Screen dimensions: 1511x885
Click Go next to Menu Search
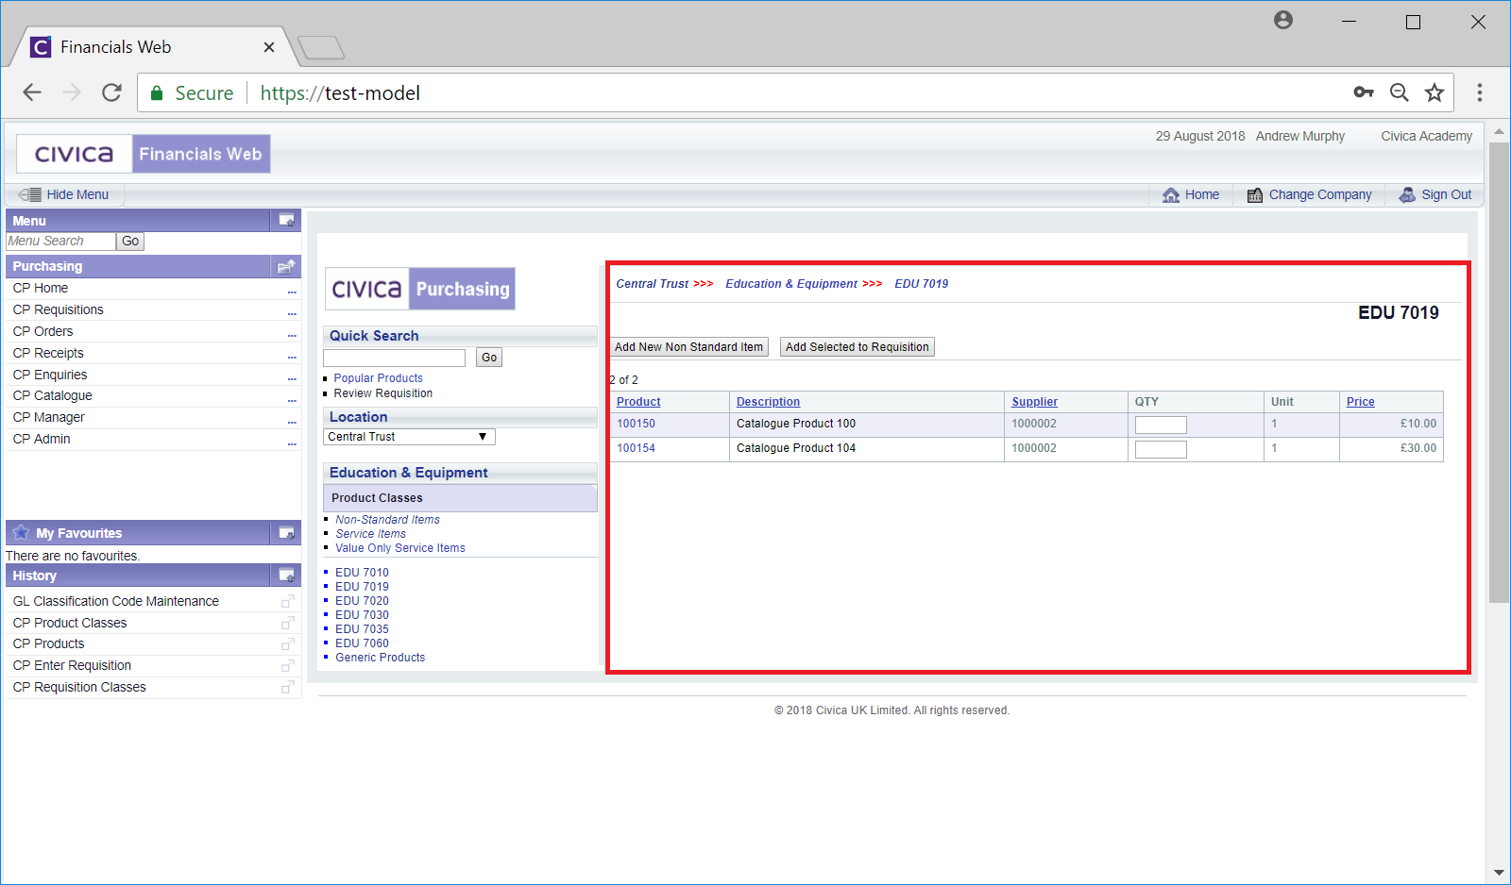tap(130, 242)
